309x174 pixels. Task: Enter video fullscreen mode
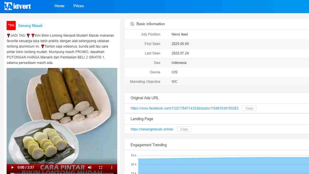(101, 167)
